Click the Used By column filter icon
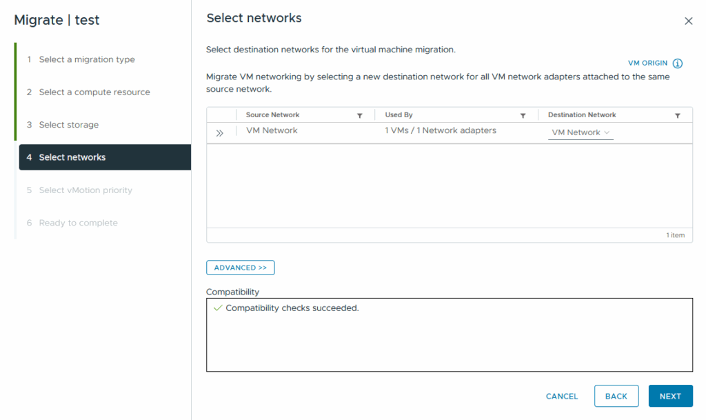The image size is (706, 420). coord(523,116)
